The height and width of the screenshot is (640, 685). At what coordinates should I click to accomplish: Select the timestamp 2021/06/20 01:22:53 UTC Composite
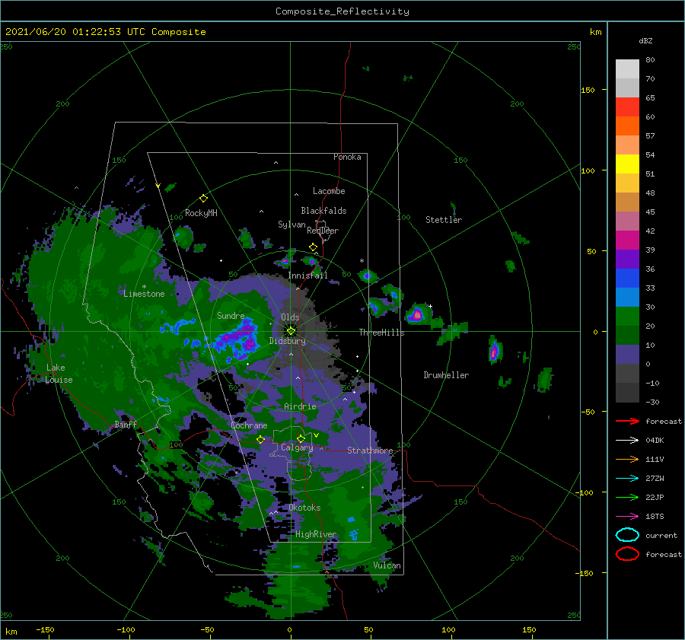[105, 32]
